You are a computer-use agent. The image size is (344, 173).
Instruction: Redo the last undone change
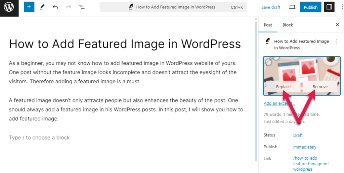click(69, 7)
